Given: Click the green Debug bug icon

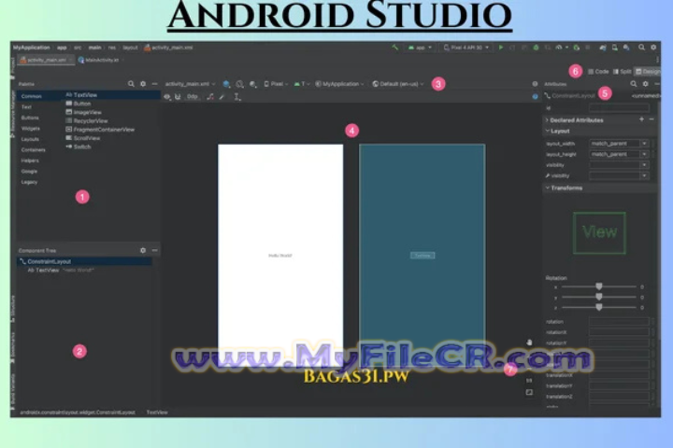Looking at the screenshot, I should pyautogui.click(x=537, y=48).
